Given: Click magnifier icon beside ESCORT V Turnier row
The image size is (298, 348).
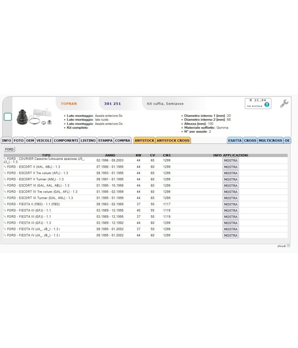Looking at the screenshot, I should coord(5,179).
